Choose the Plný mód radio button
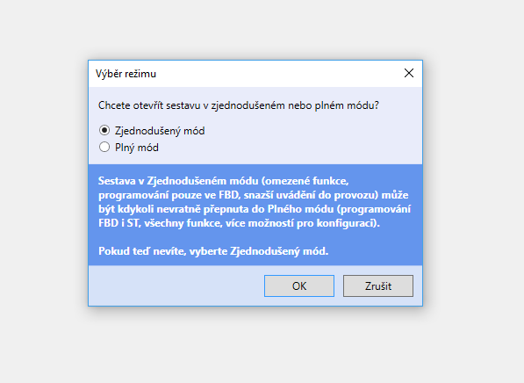The height and width of the screenshot is (383, 524). click(104, 147)
